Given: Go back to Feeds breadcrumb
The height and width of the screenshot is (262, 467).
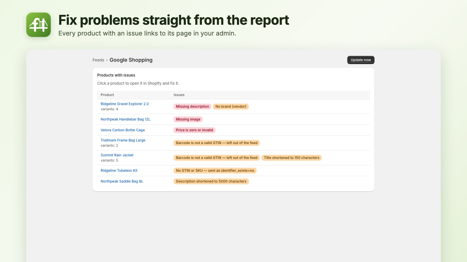Looking at the screenshot, I should point(98,60).
